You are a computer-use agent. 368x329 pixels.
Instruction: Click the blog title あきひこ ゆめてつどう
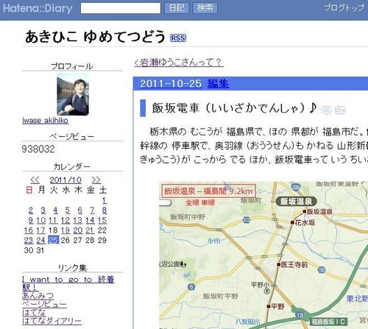coord(95,37)
